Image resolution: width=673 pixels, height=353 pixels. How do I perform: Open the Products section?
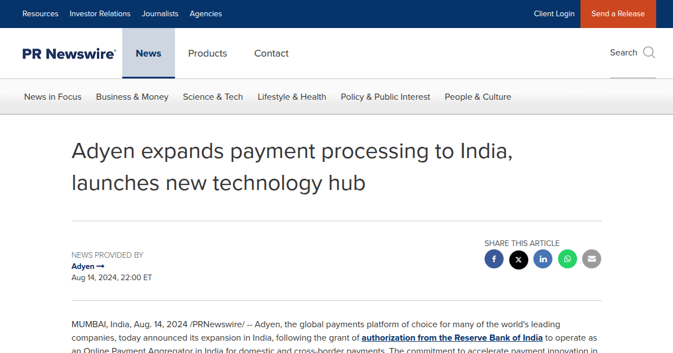point(208,53)
